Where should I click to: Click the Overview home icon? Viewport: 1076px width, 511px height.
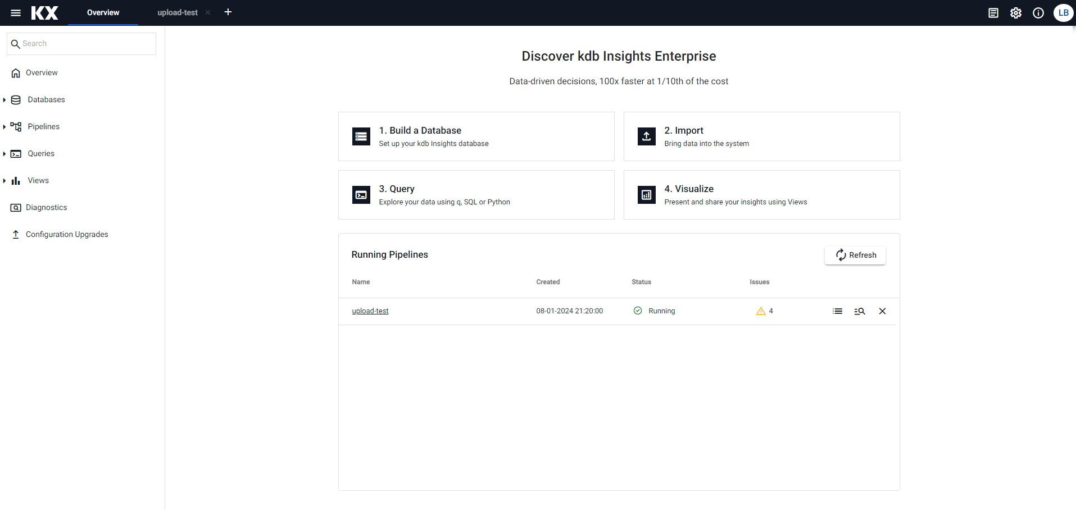click(x=16, y=73)
